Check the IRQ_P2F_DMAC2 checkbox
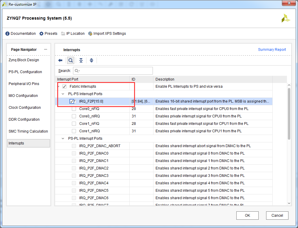Image resolution: width=298 pixels, height=228 pixels. pyautogui.click(x=74, y=168)
